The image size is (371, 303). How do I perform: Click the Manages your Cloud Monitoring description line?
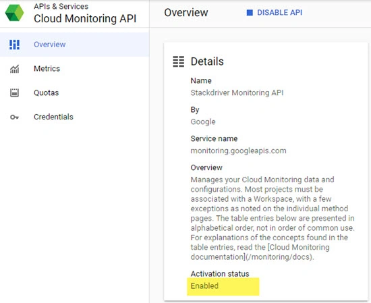(262, 180)
